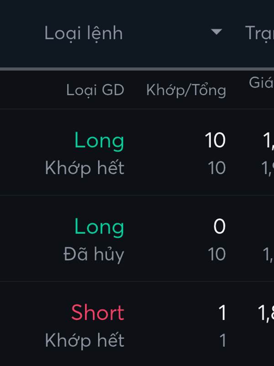Open the Loại lệnh dropdown filter
The height and width of the screenshot is (366, 274).
[84, 33]
